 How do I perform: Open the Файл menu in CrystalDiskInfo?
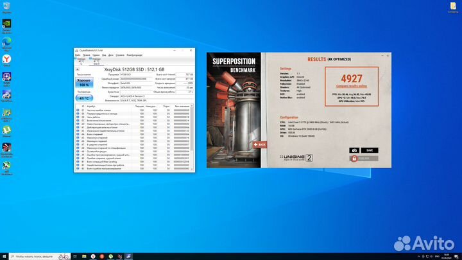point(78,55)
